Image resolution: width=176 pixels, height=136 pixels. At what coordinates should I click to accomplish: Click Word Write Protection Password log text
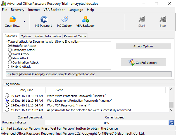pos(77,96)
